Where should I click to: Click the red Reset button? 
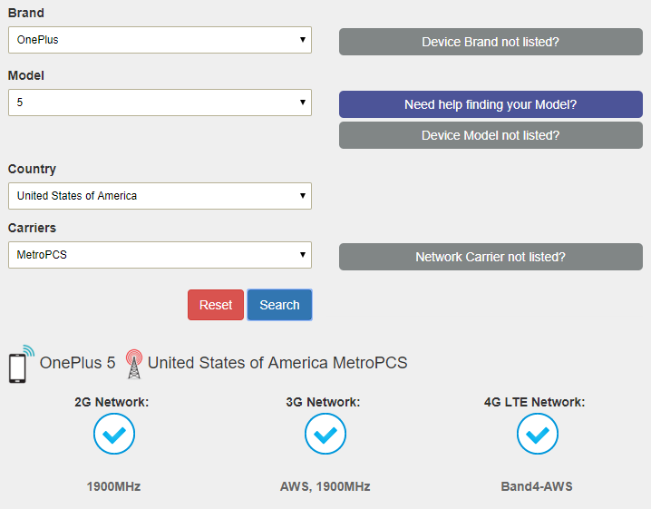216,305
